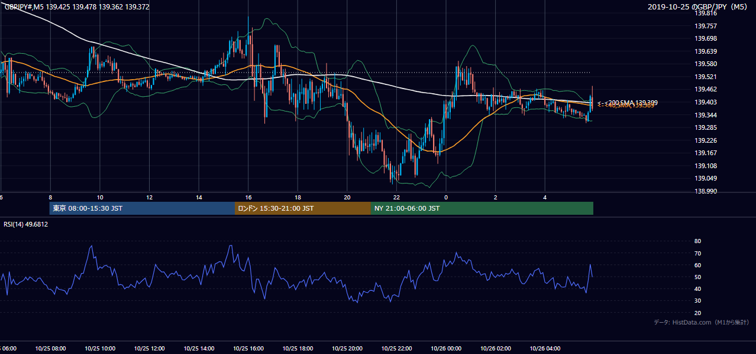The image size is (756, 354).
Task: Click the GBPJPY#,M5 chart header text
Action: [77, 7]
